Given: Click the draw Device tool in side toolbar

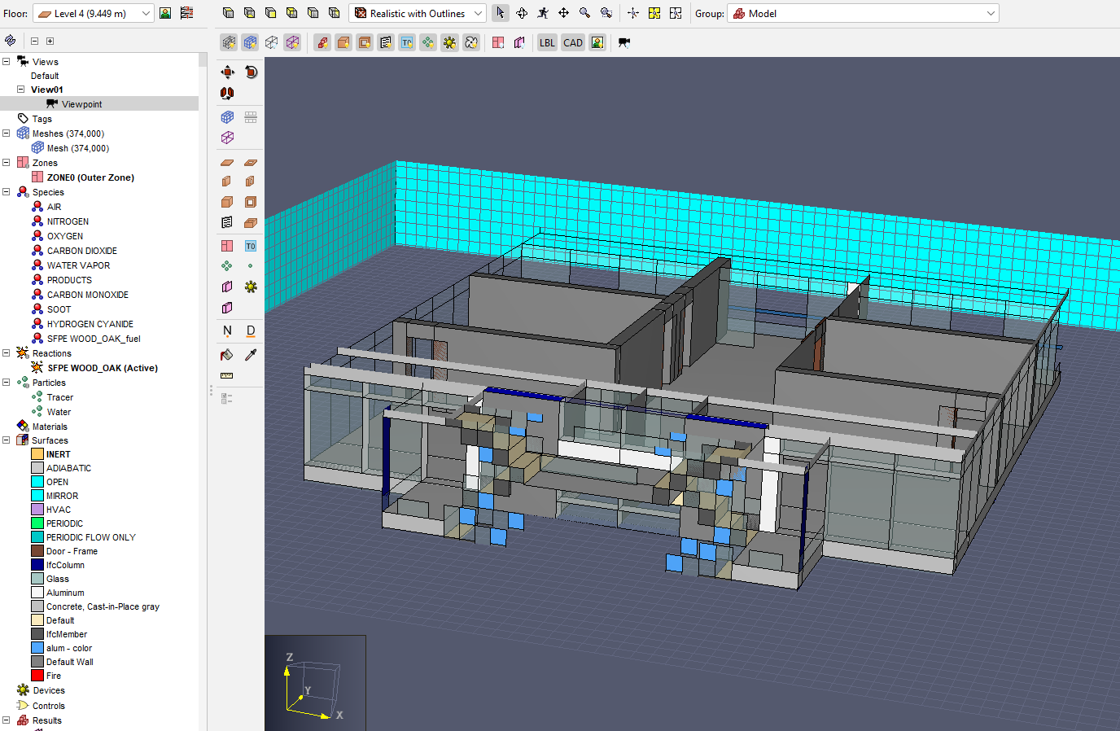Looking at the screenshot, I should pyautogui.click(x=251, y=287).
